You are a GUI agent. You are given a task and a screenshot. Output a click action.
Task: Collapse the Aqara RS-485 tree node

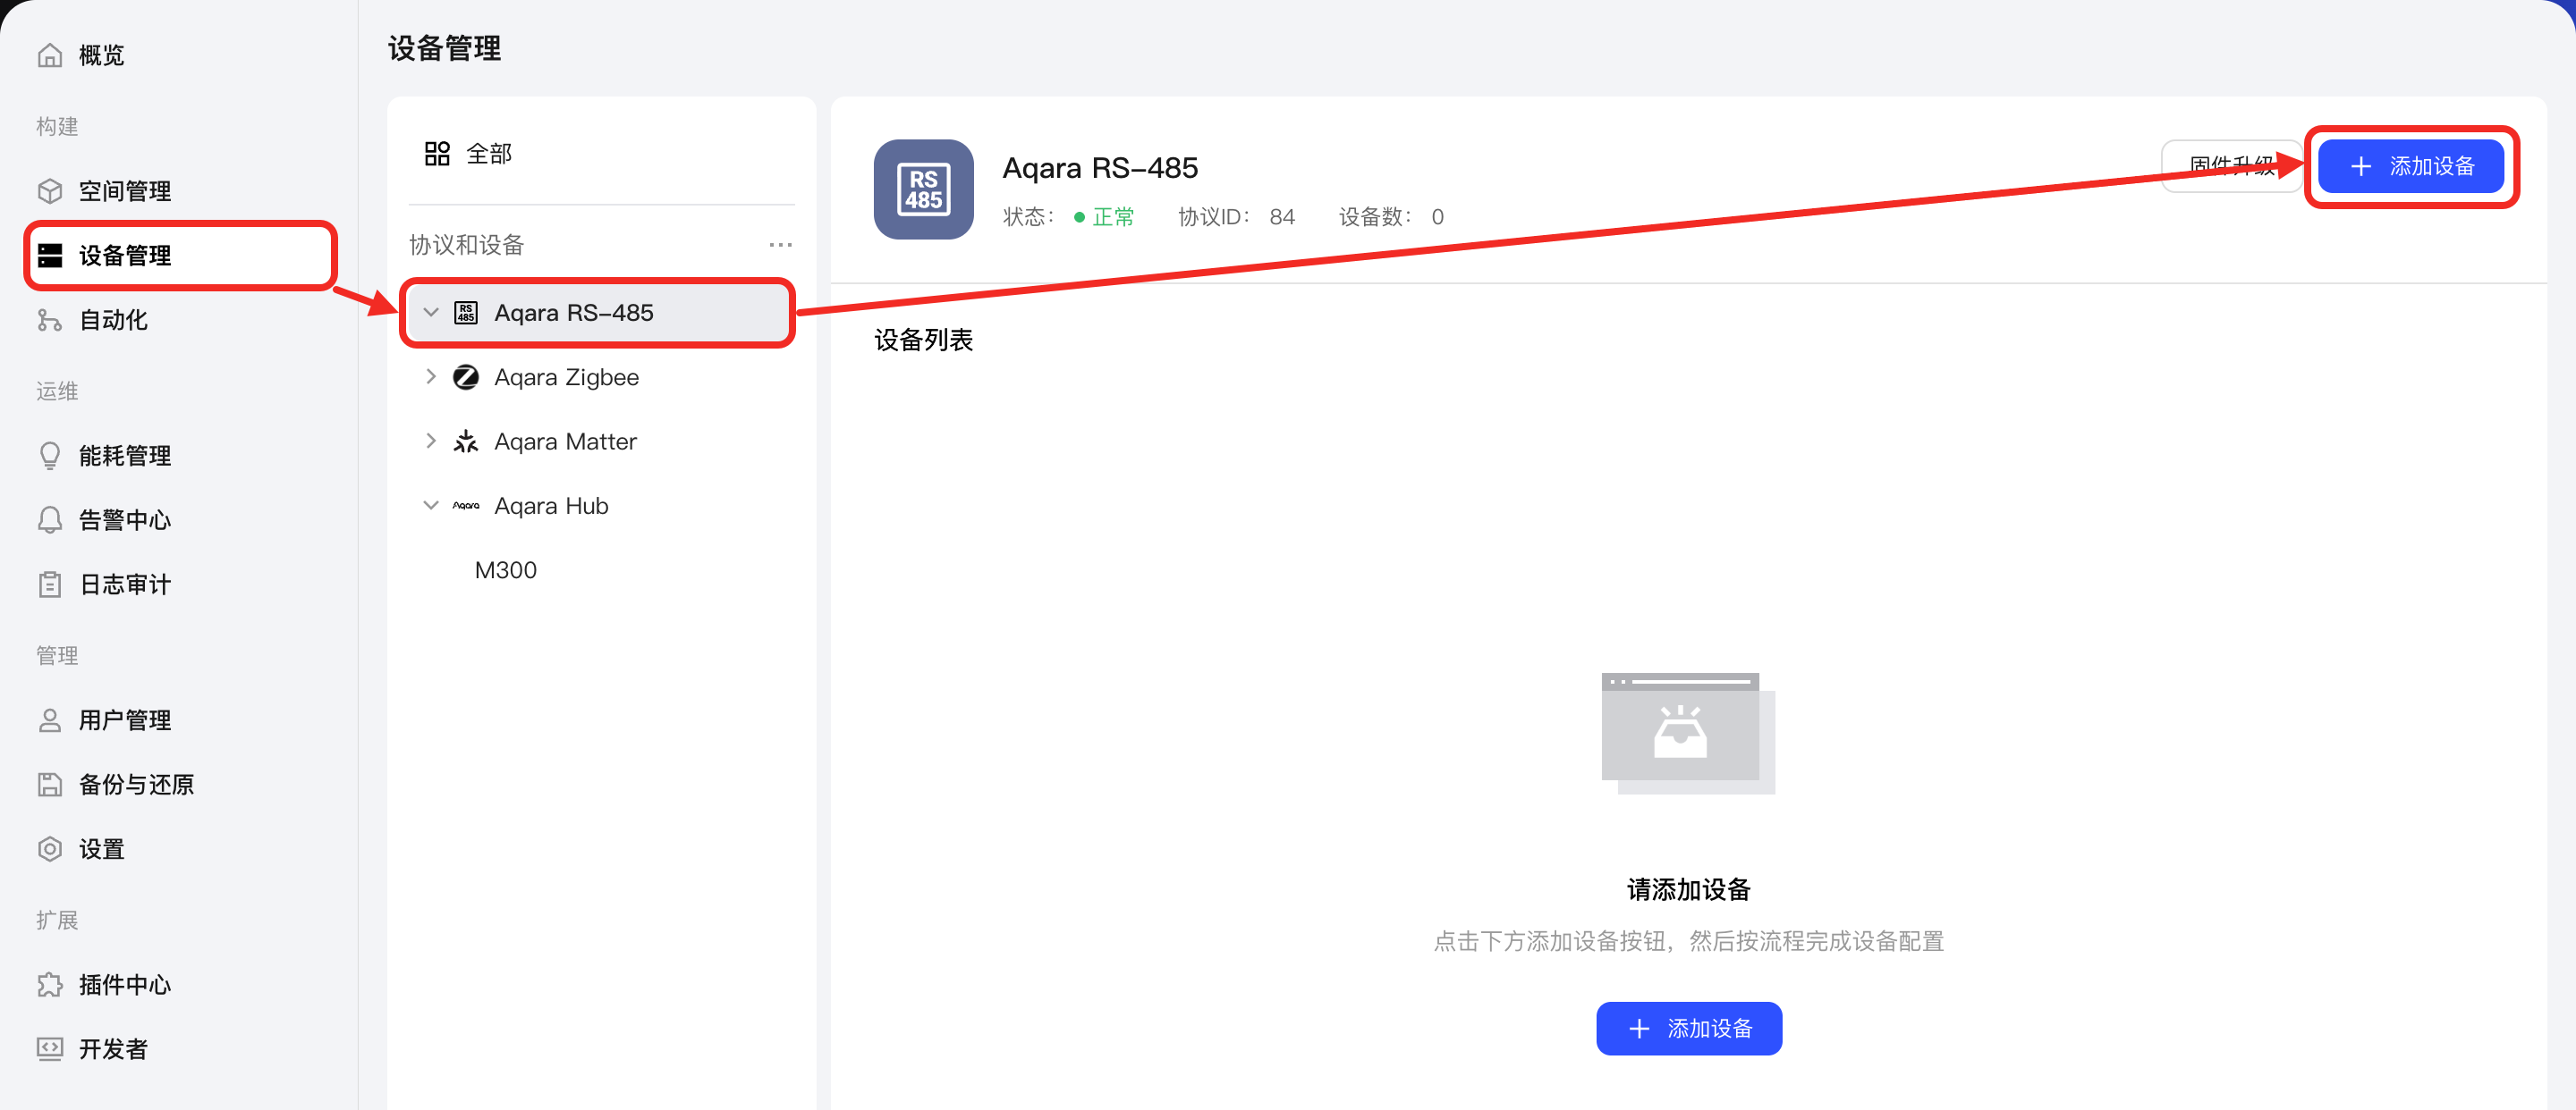[x=431, y=313]
